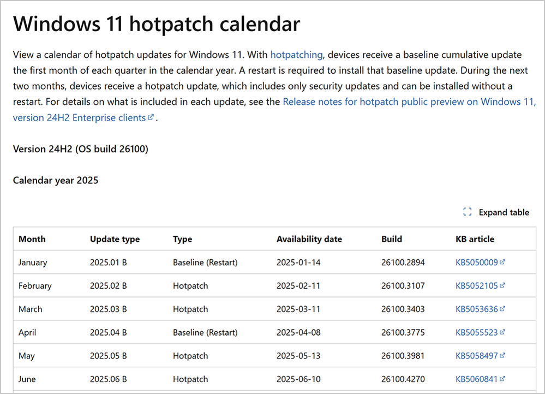
Task: Click 'Baseline (Restart)' in the January row
Action: click(x=206, y=262)
